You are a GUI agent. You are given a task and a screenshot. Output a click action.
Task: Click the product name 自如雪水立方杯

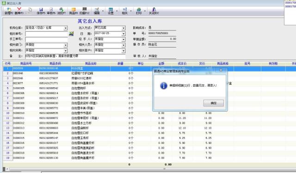click(81, 123)
